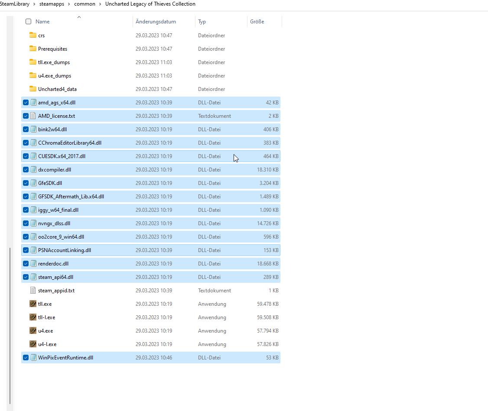Uncheck the amd_ags_x64.dll checkbox
This screenshot has height=411, width=488.
[26, 102]
